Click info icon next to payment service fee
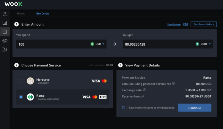The image size is (223, 129). tap(173, 84)
